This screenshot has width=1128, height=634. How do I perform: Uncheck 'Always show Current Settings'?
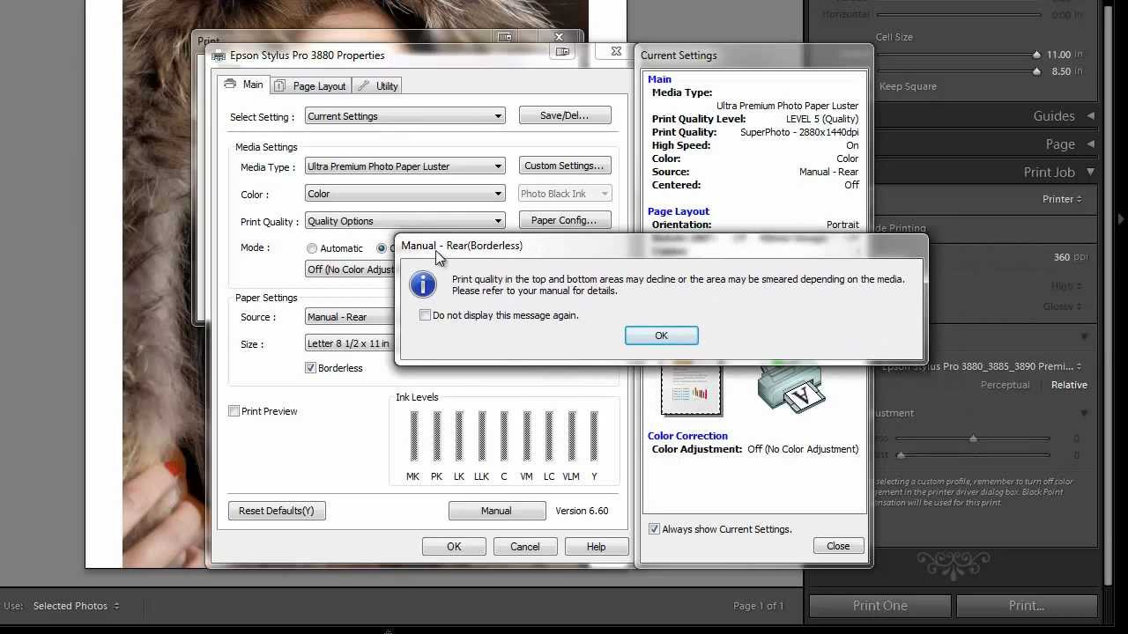[654, 529]
